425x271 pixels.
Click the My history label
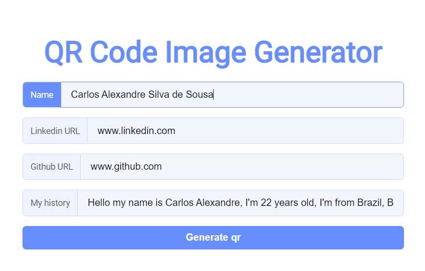pos(50,203)
